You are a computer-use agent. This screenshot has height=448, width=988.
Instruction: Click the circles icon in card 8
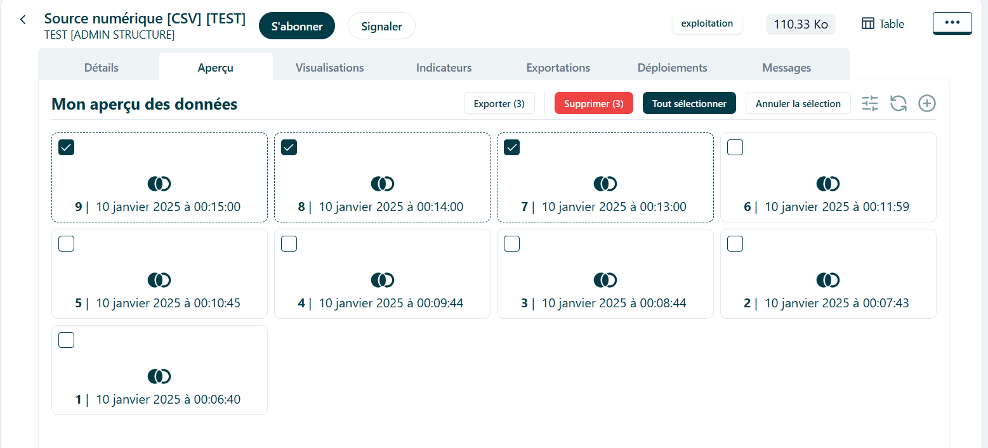click(x=383, y=184)
